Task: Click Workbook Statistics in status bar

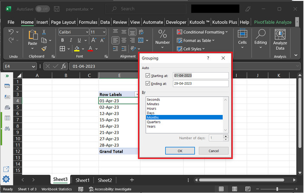Action: click(x=57, y=189)
